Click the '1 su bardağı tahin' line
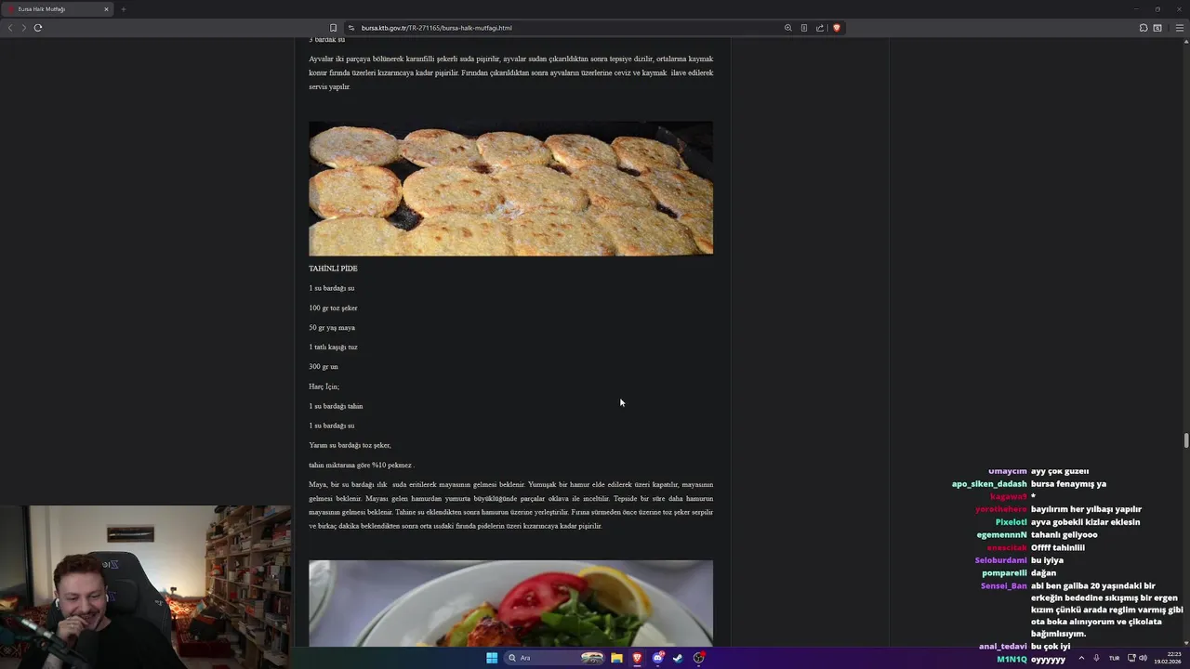This screenshot has height=669, width=1190. [x=336, y=406]
